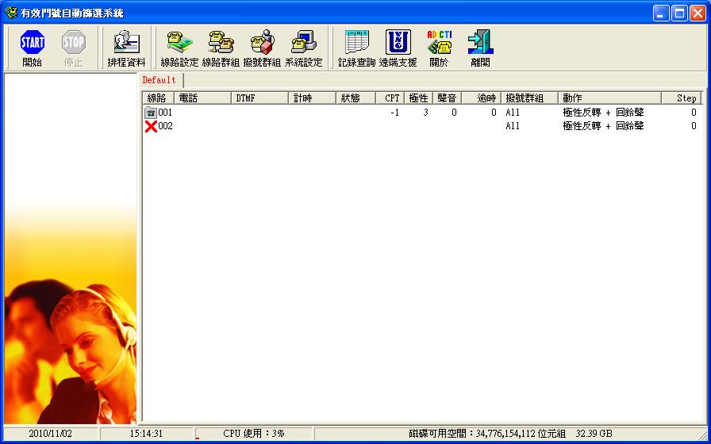Launch 遠端支援 remote support
The height and width of the screenshot is (444, 711).
398,48
